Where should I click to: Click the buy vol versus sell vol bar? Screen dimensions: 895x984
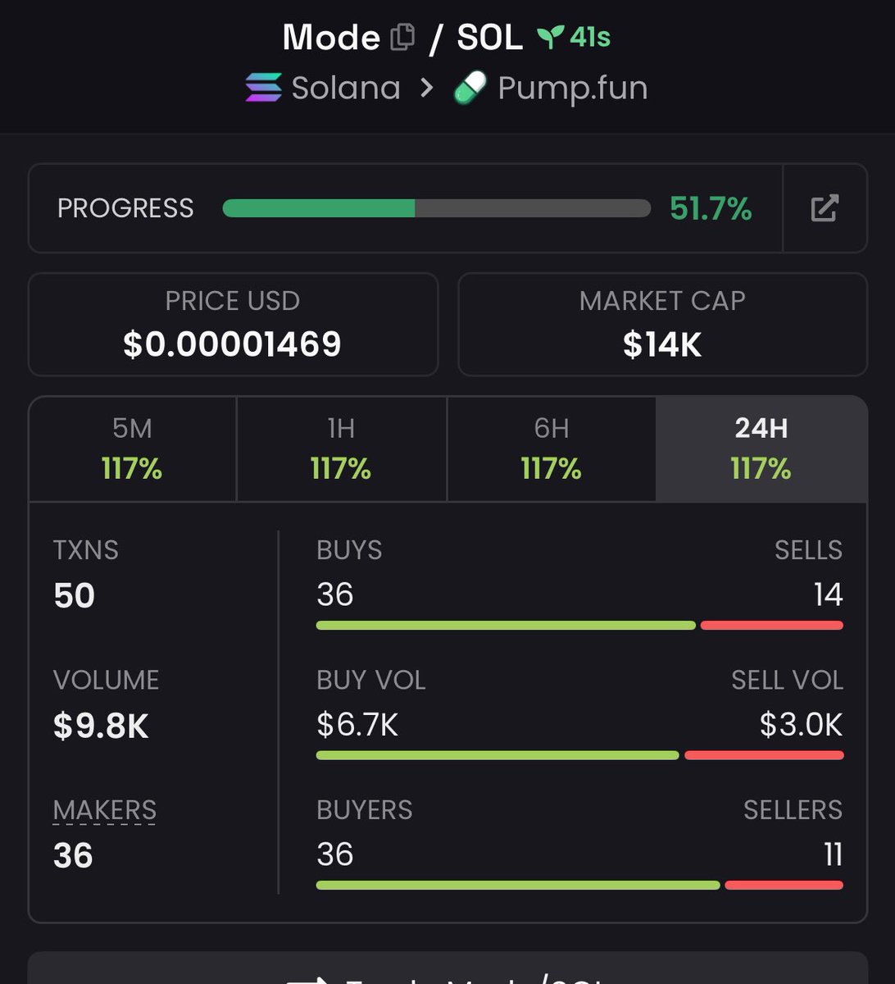click(x=579, y=755)
